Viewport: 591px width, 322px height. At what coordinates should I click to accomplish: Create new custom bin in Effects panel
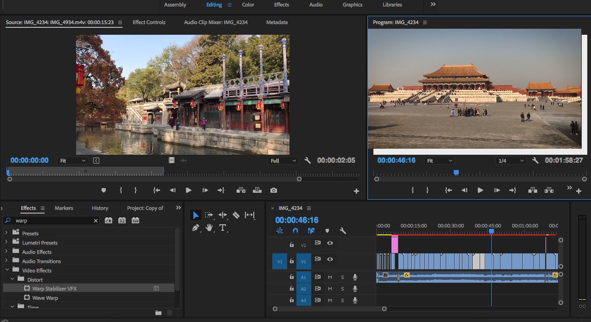(158, 313)
